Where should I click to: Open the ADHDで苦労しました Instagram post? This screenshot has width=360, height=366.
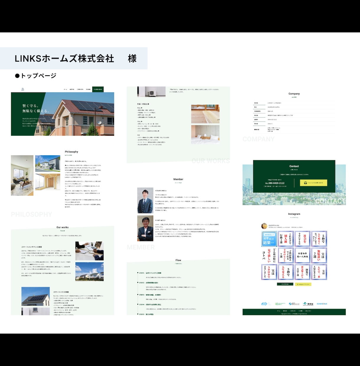pos(269,272)
